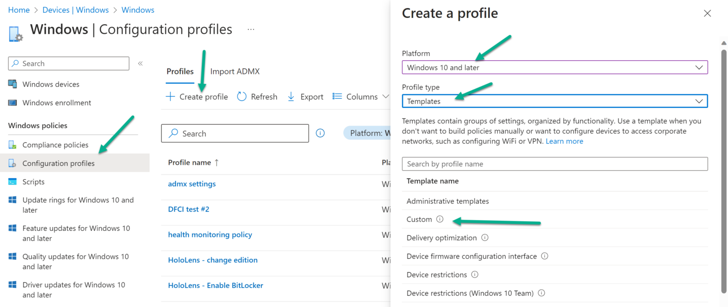Collapse the sidebar with the double chevron
Viewport: 728px width, 307px height.
140,63
